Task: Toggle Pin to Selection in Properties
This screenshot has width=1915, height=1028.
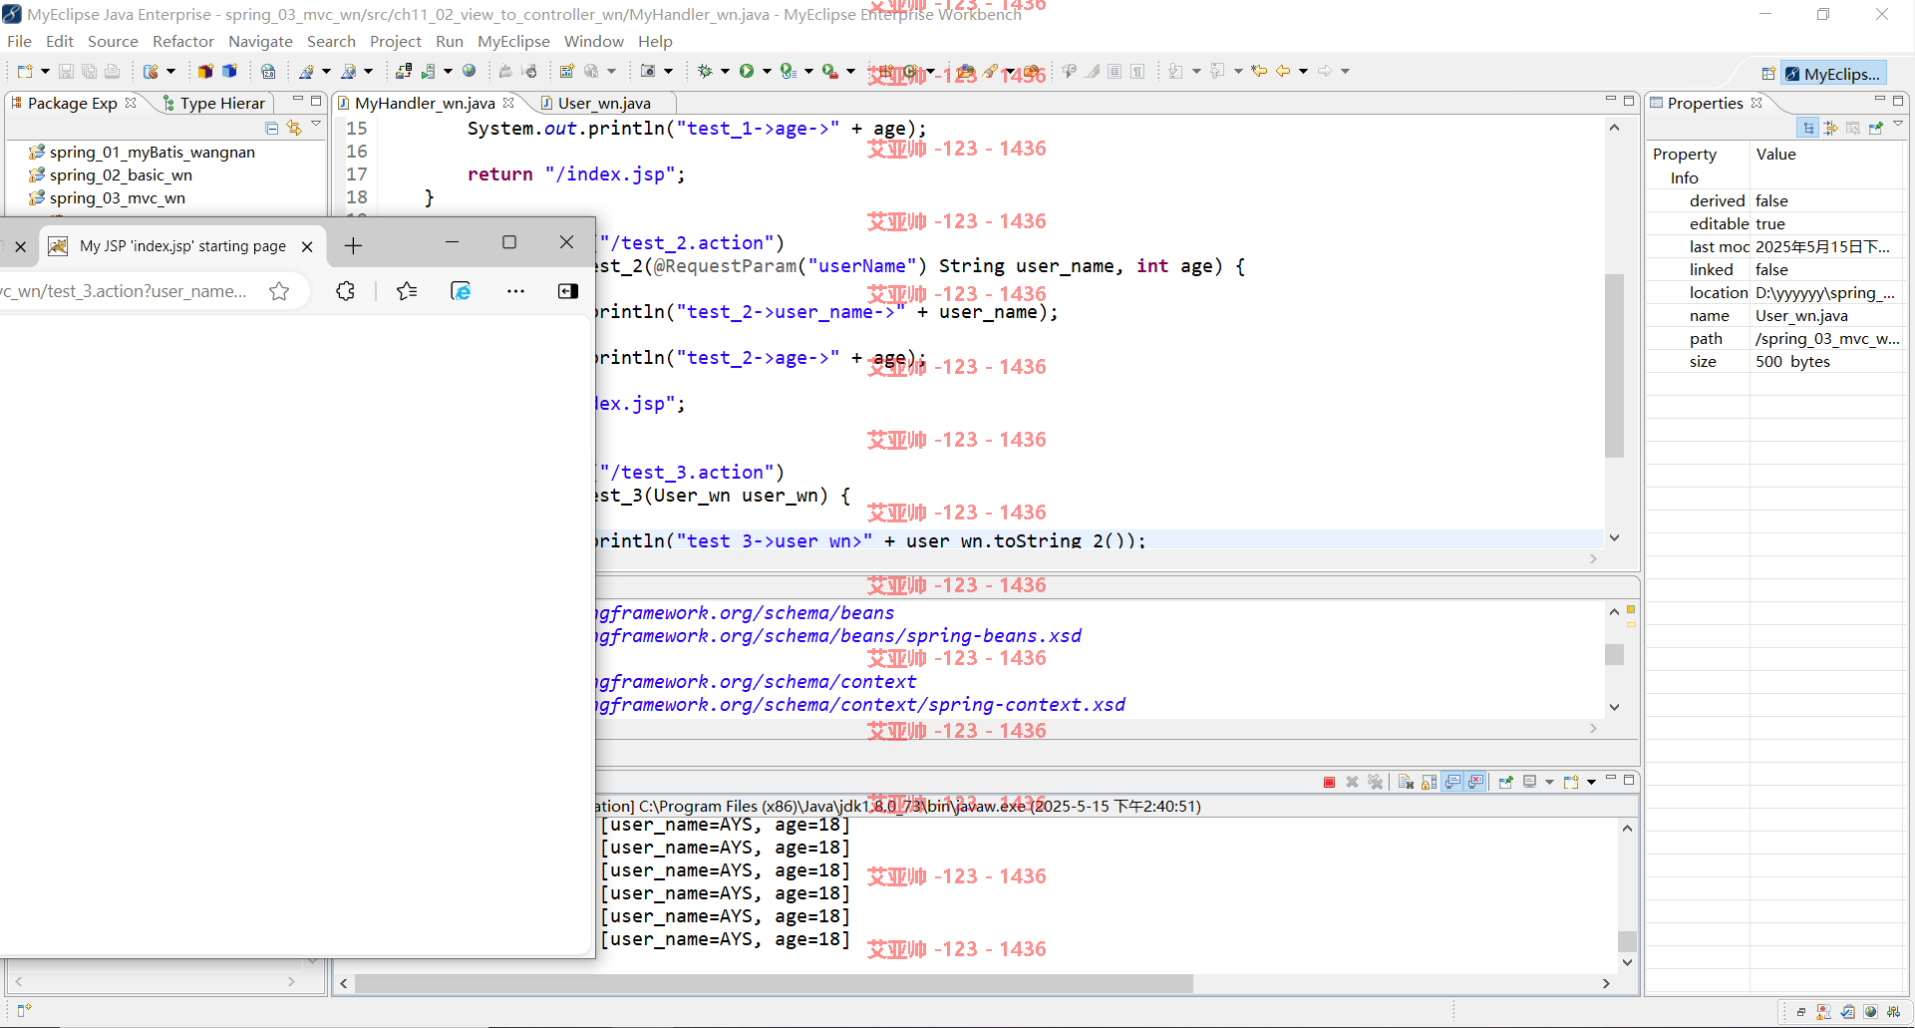Action: [x=1876, y=128]
